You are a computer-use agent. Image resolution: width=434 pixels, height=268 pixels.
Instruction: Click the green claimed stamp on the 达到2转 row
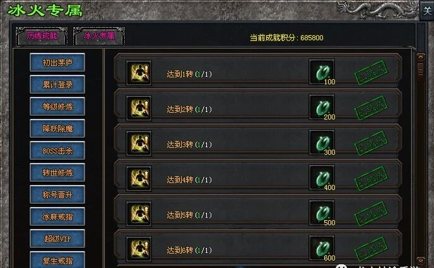click(x=371, y=108)
